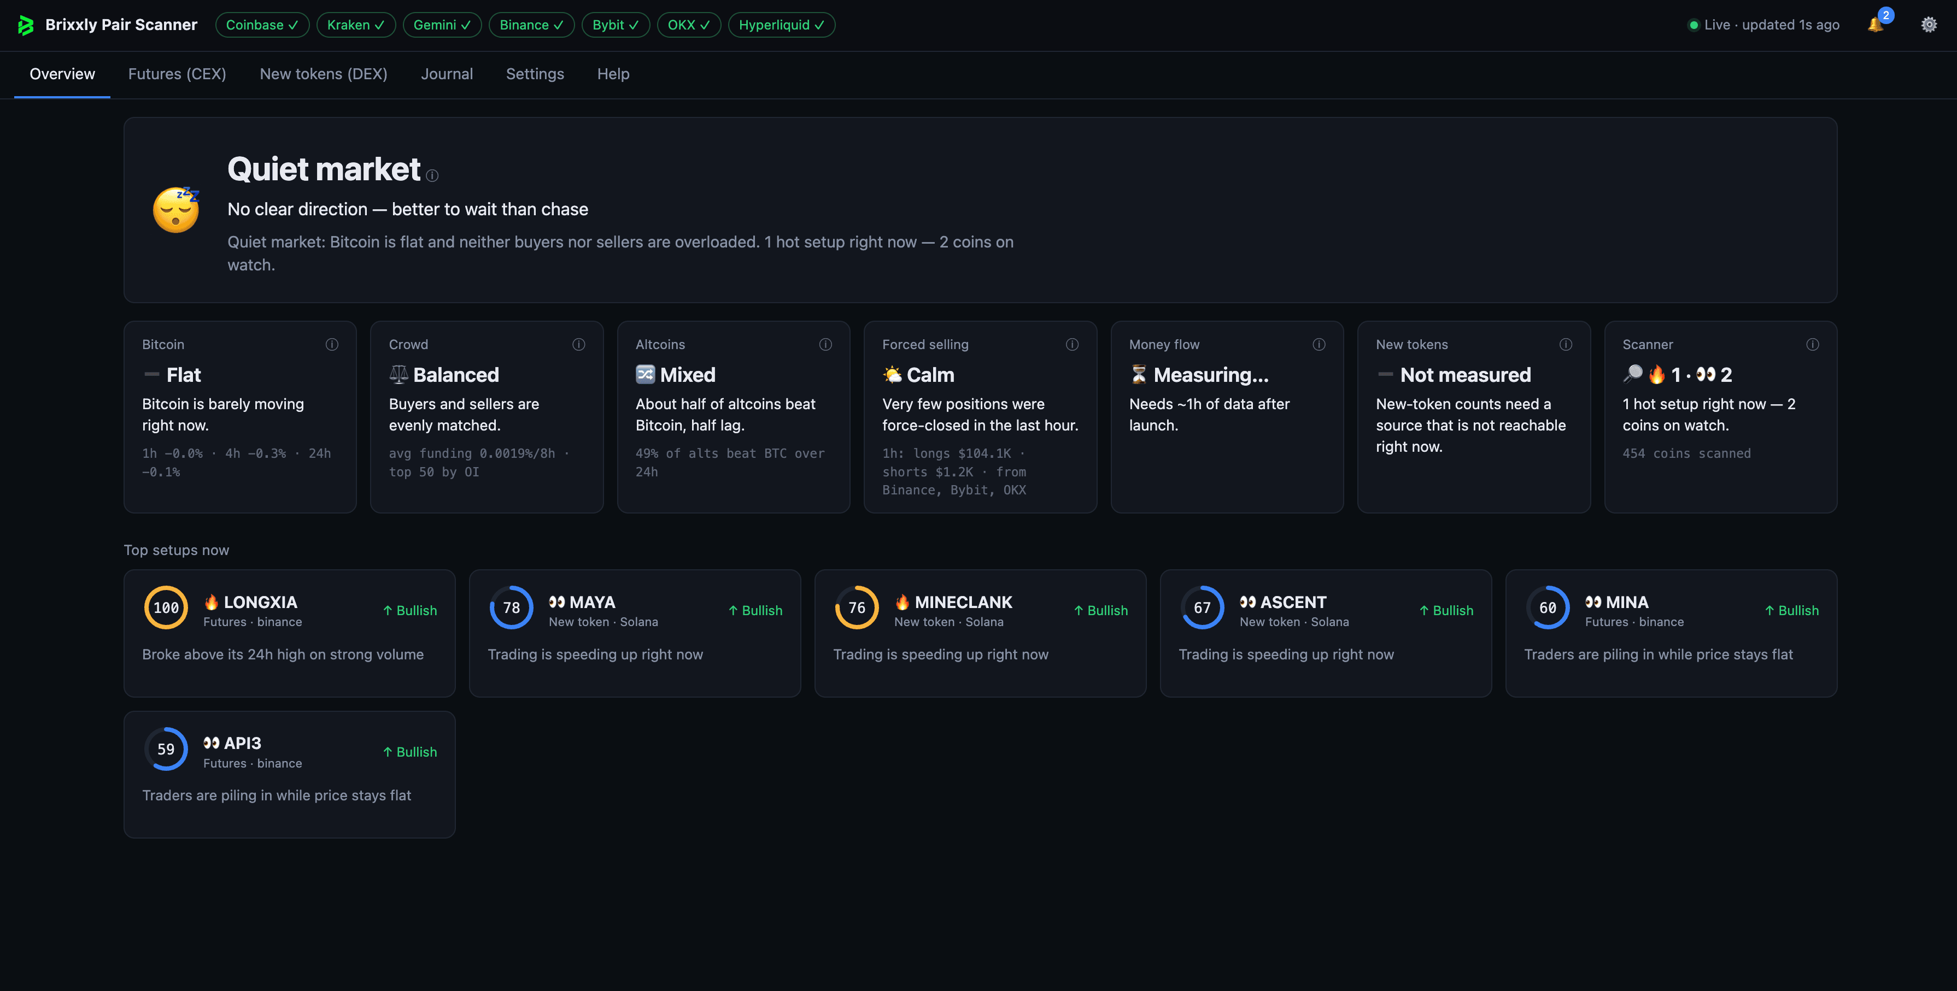
Task: Open the Journal tab
Action: pos(447,74)
